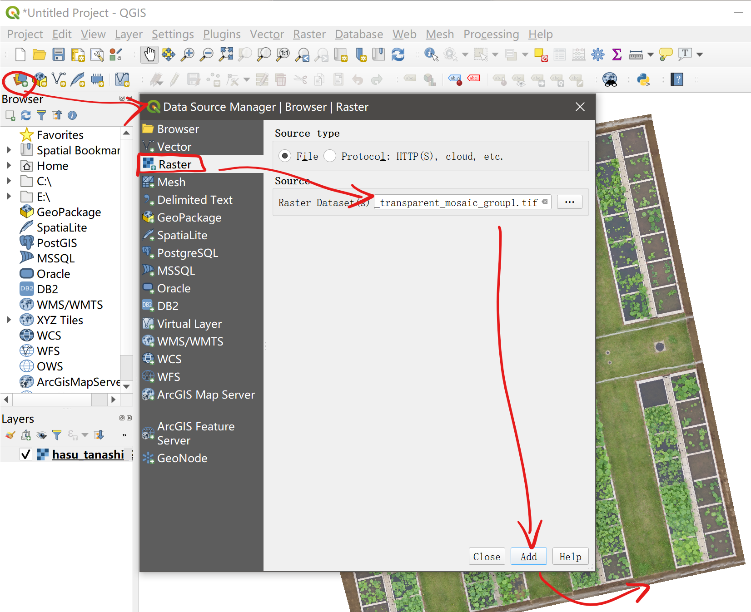This screenshot has height=612, width=751.
Task: Select WMS/WMTS in Browser panel tree
Action: (x=70, y=305)
